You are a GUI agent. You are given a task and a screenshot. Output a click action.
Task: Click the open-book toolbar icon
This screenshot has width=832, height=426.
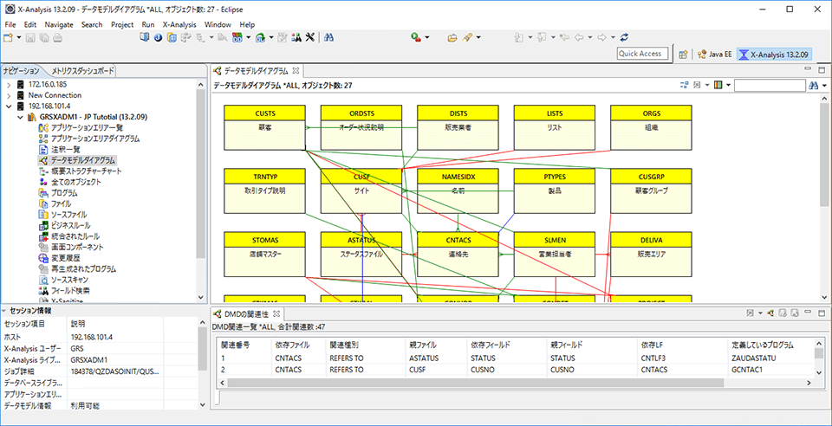tap(144, 37)
